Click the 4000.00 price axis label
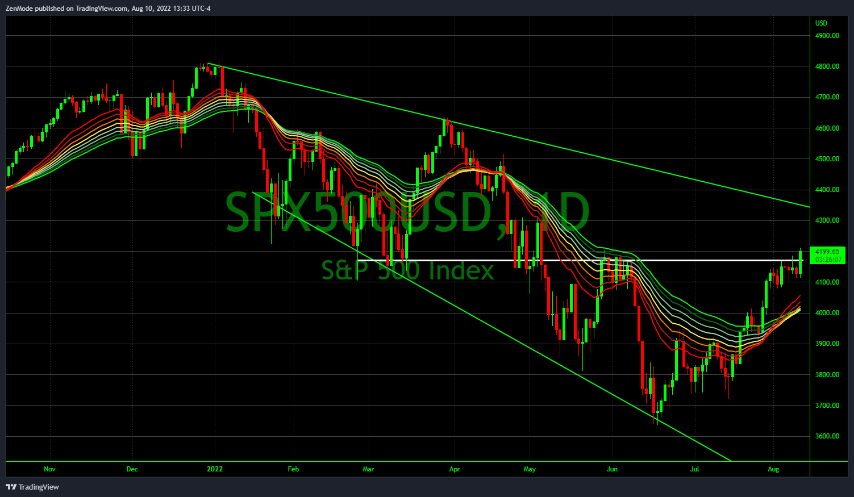The image size is (854, 497). (x=827, y=313)
